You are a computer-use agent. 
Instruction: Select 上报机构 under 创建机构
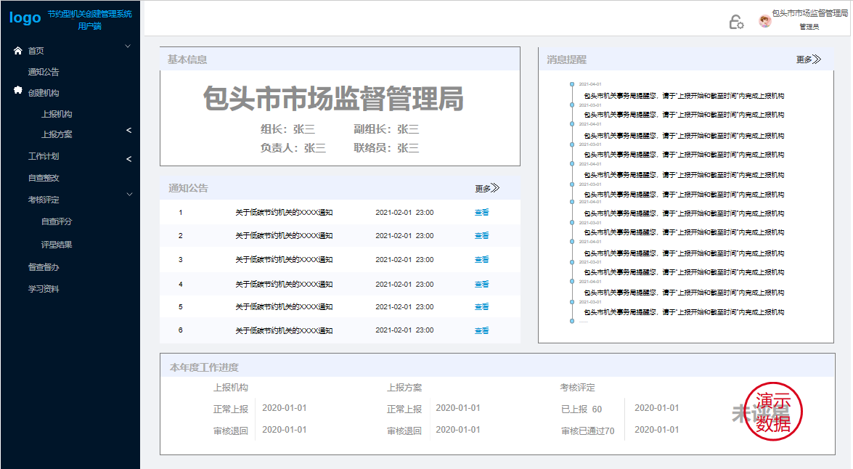coord(57,114)
